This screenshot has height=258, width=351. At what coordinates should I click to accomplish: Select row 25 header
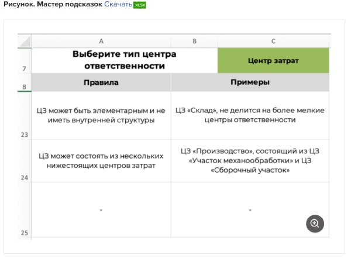tap(24, 232)
